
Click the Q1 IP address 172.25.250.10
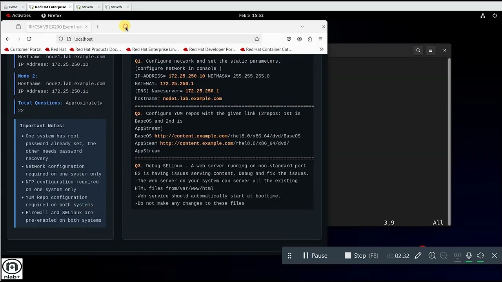187,76
